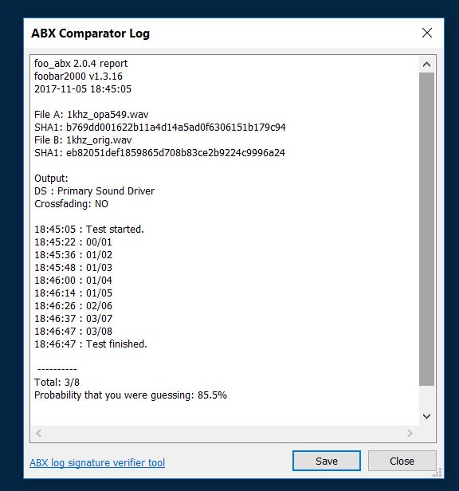Click the horizontal scrollbar left arrow
Viewport: 459px width, 491px height.
(39, 434)
